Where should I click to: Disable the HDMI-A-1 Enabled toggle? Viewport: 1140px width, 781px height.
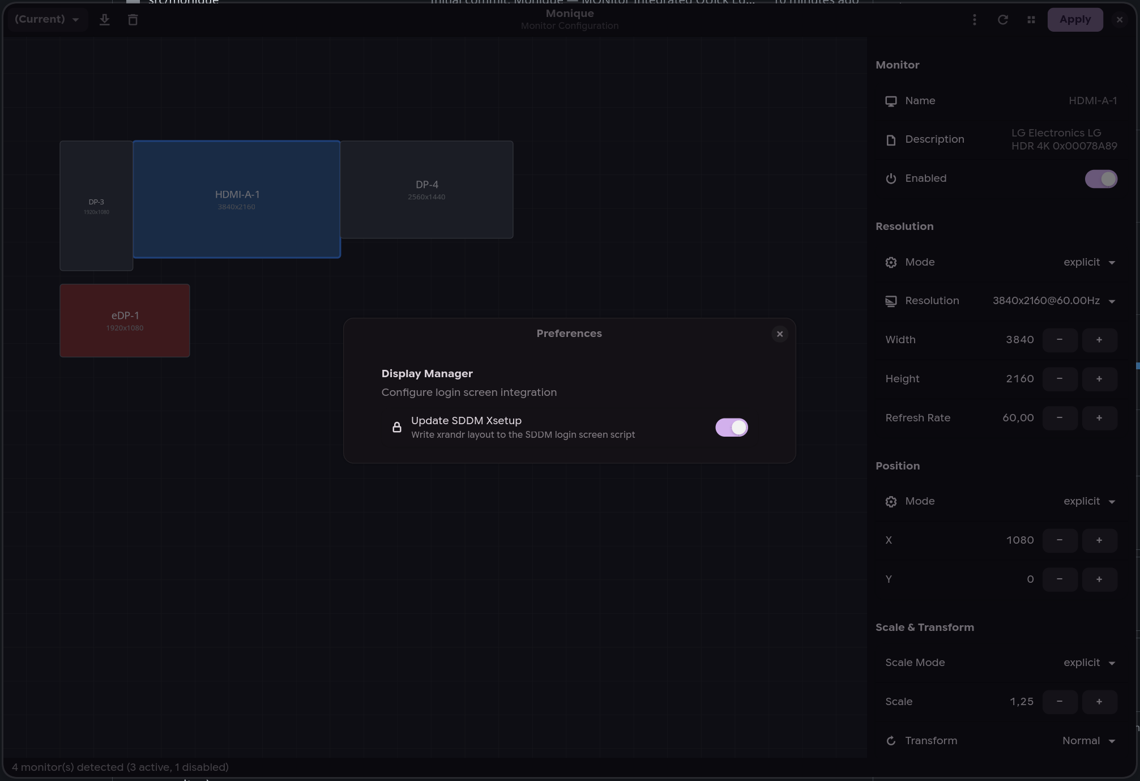point(1100,178)
